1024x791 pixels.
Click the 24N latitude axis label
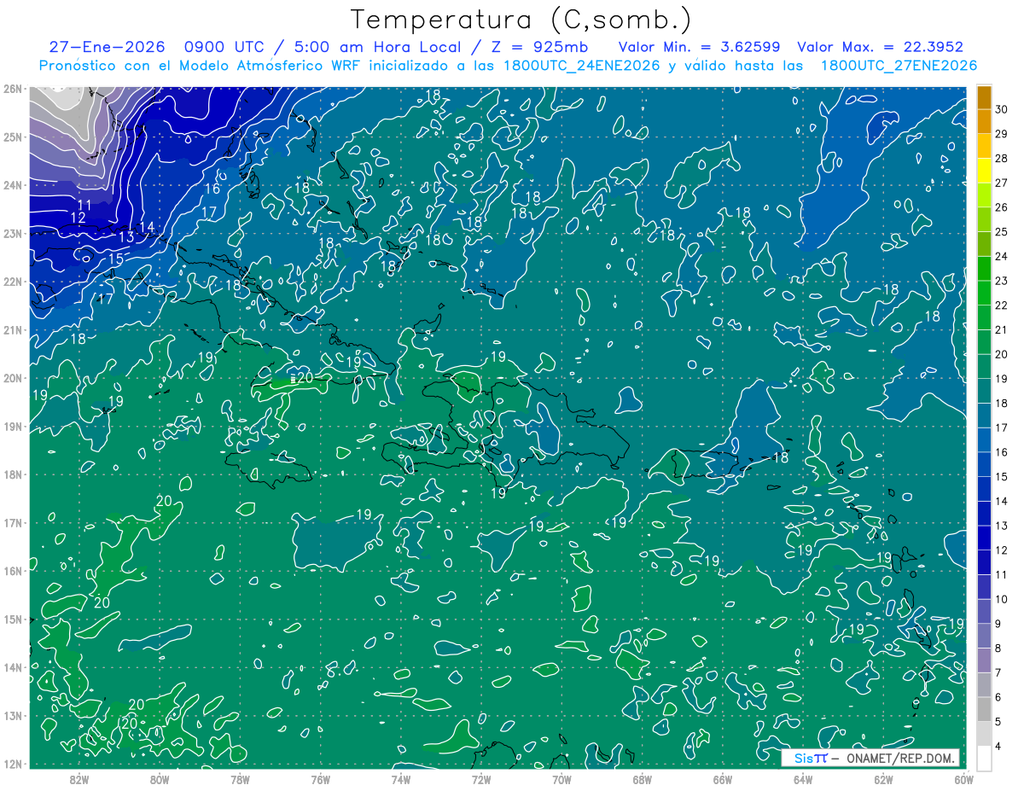coord(12,185)
